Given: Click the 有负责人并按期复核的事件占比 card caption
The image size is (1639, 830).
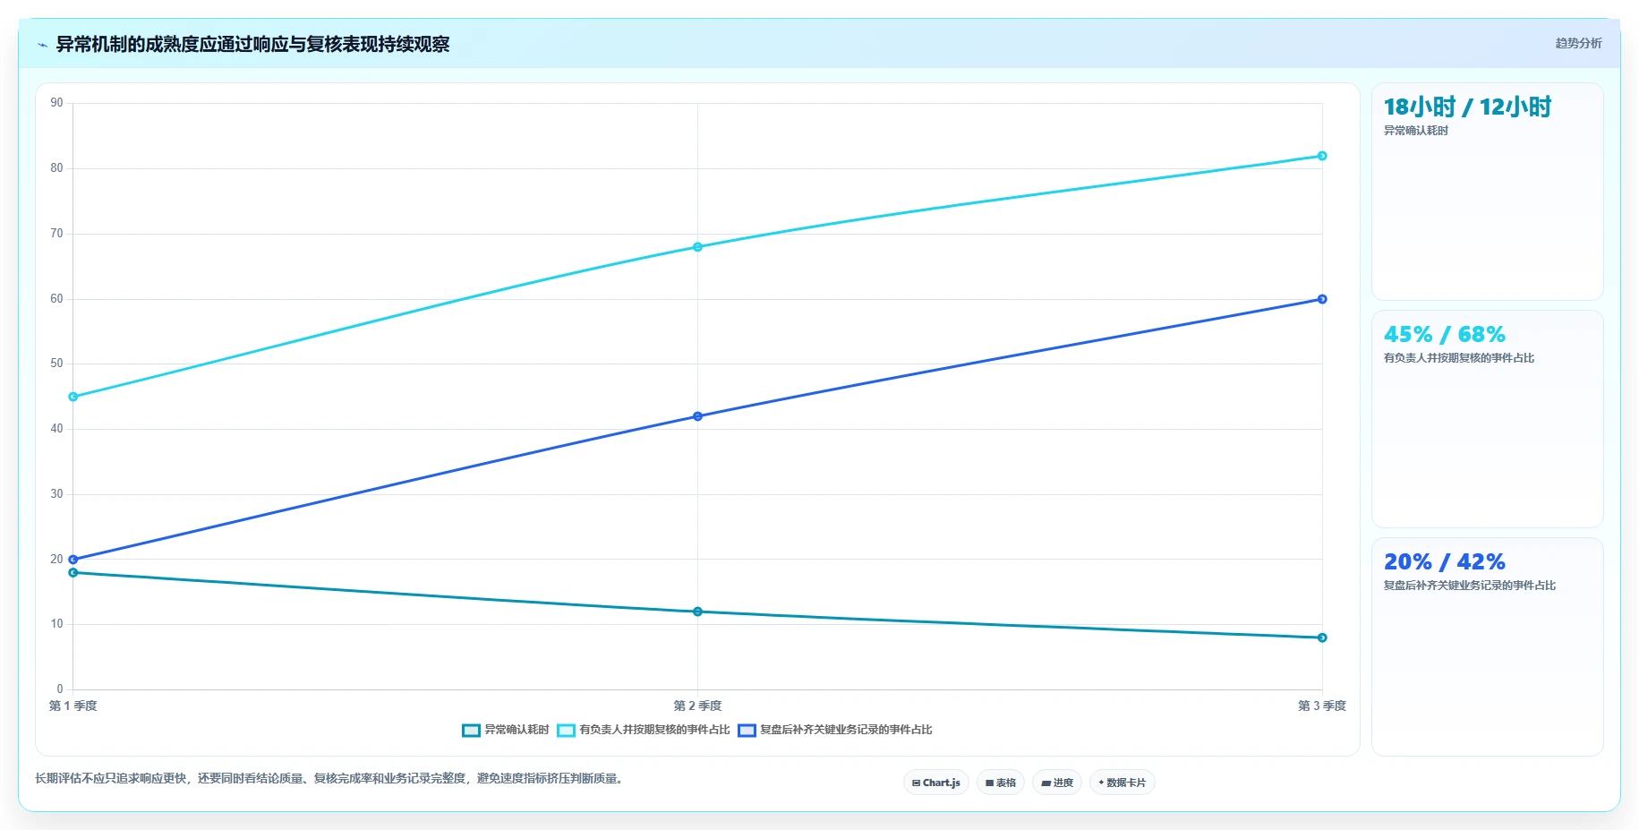Looking at the screenshot, I should tap(1459, 358).
